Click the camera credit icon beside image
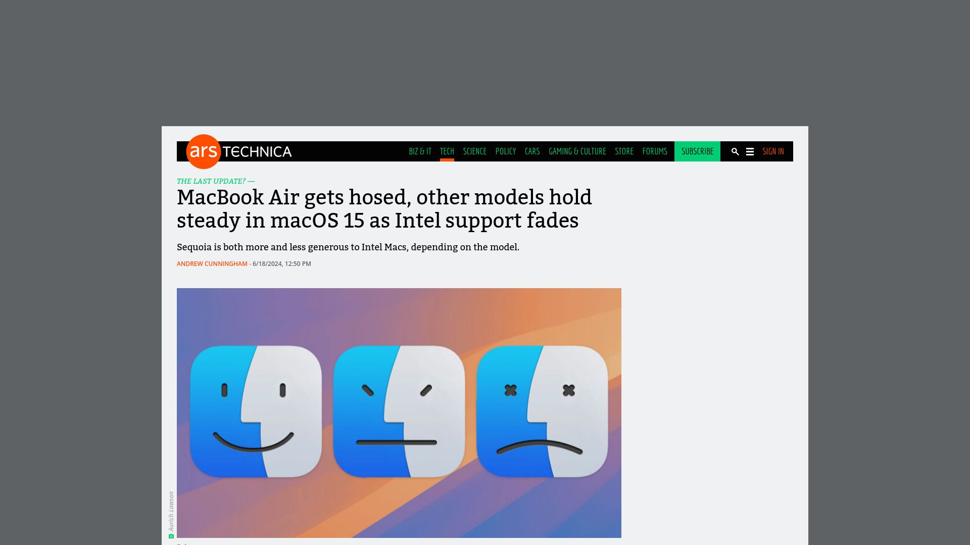 171,536
